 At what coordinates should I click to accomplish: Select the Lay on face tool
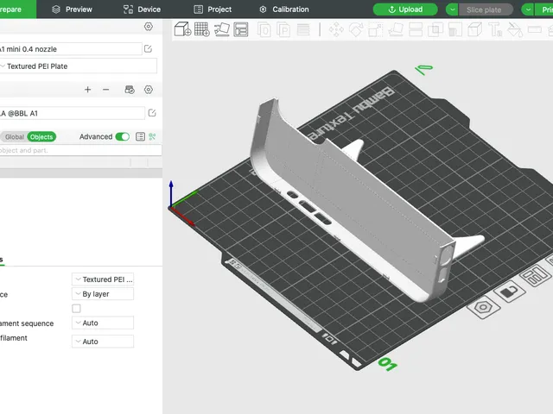click(396, 29)
